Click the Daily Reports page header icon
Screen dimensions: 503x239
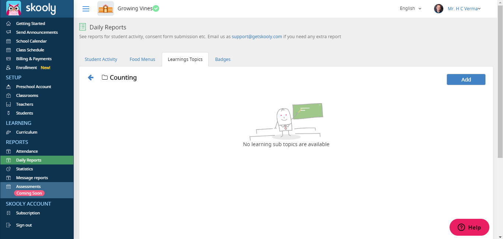coord(83,27)
